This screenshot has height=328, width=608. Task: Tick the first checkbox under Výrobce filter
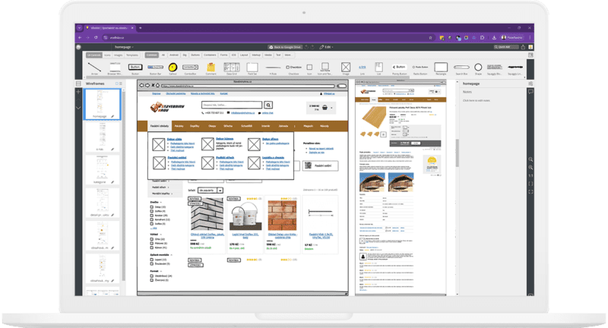coord(151,238)
